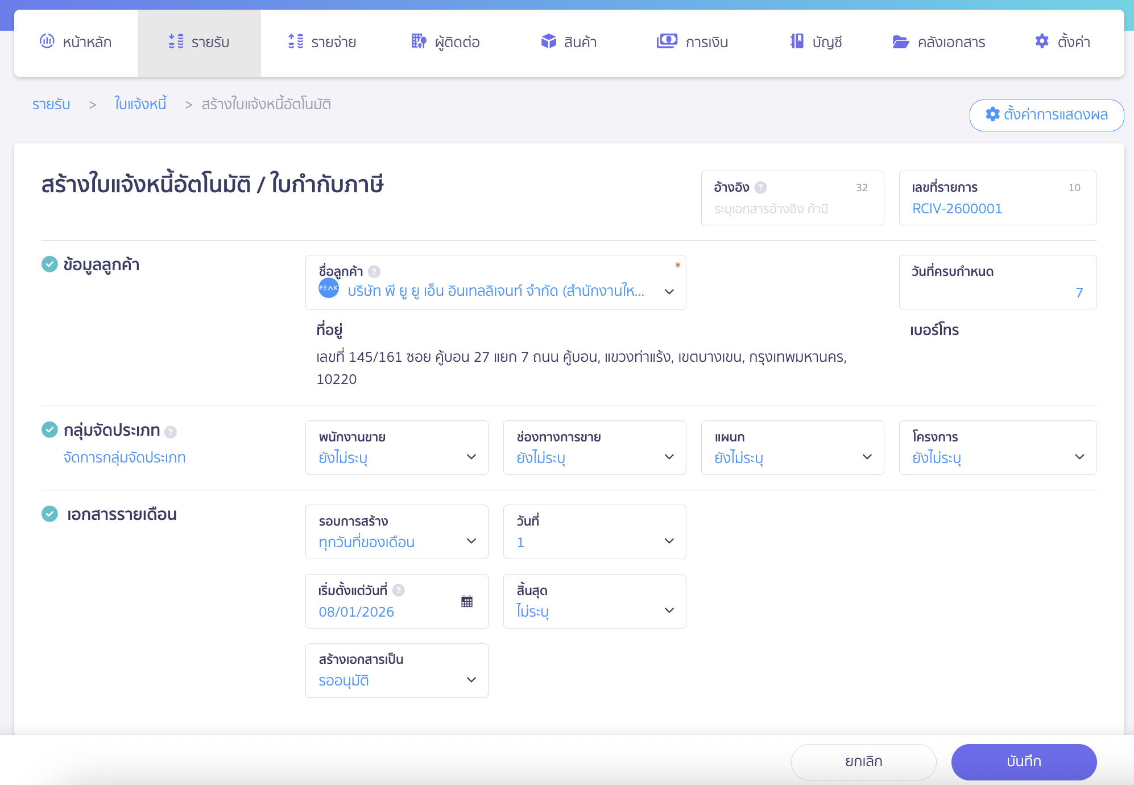The height and width of the screenshot is (785, 1134).
Task: Click the บันทึก save button
Action: coord(1024,761)
